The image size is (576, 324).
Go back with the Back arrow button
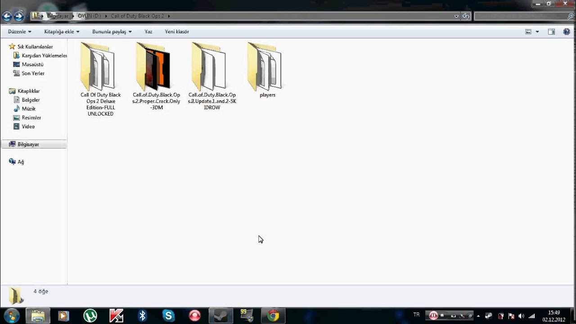point(7,17)
